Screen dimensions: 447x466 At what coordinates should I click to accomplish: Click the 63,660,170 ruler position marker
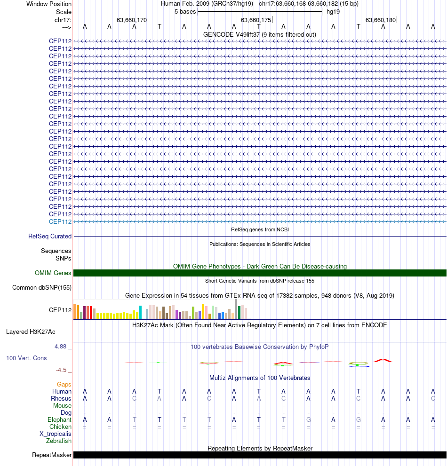pyautogui.click(x=132, y=20)
